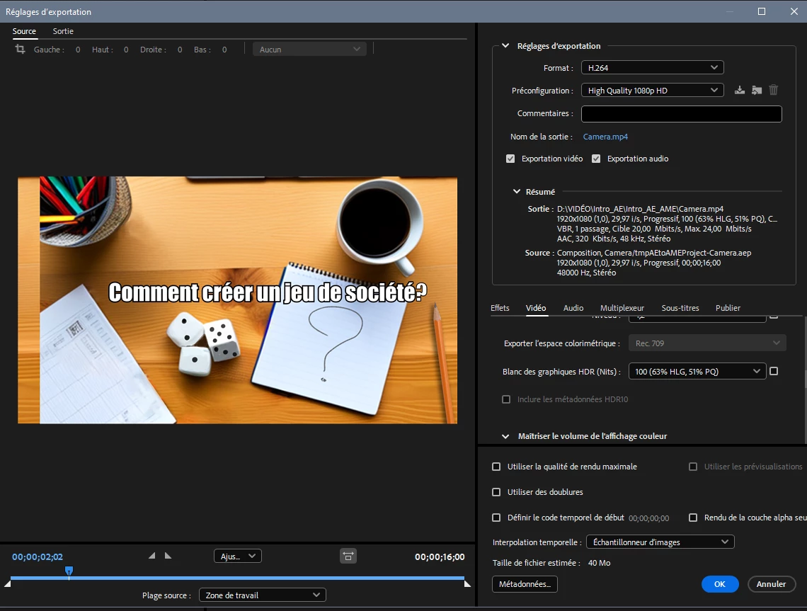Click the Camera.mp4 output name link
The height and width of the screenshot is (611, 807).
click(605, 137)
